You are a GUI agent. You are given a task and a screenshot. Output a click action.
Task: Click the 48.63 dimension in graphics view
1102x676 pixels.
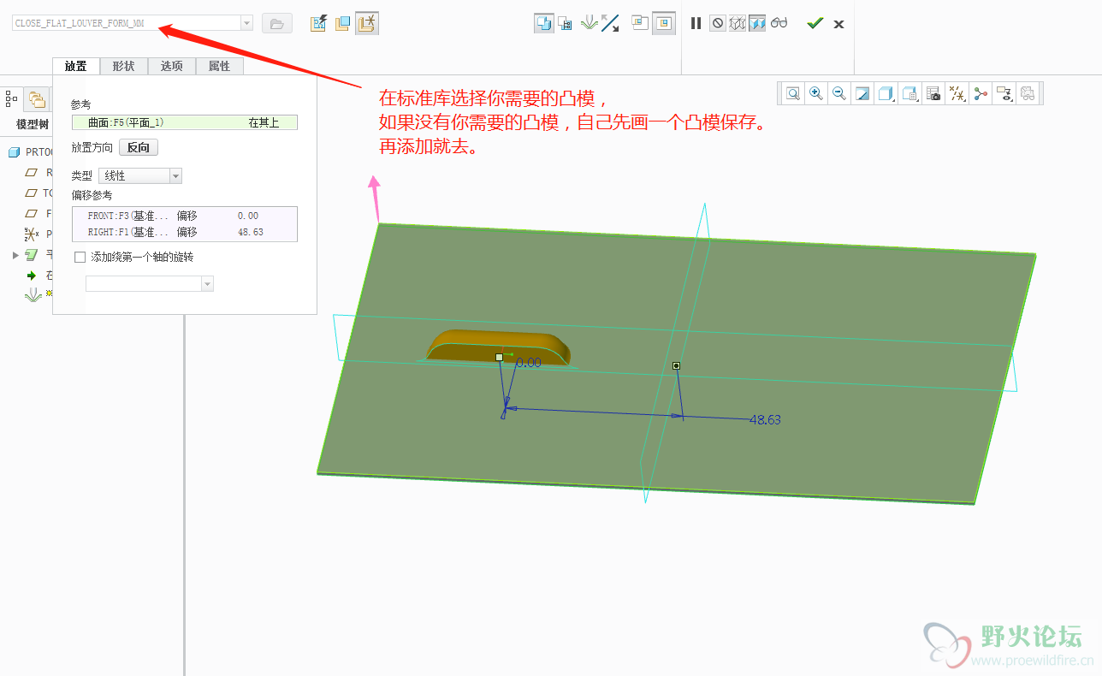point(765,420)
